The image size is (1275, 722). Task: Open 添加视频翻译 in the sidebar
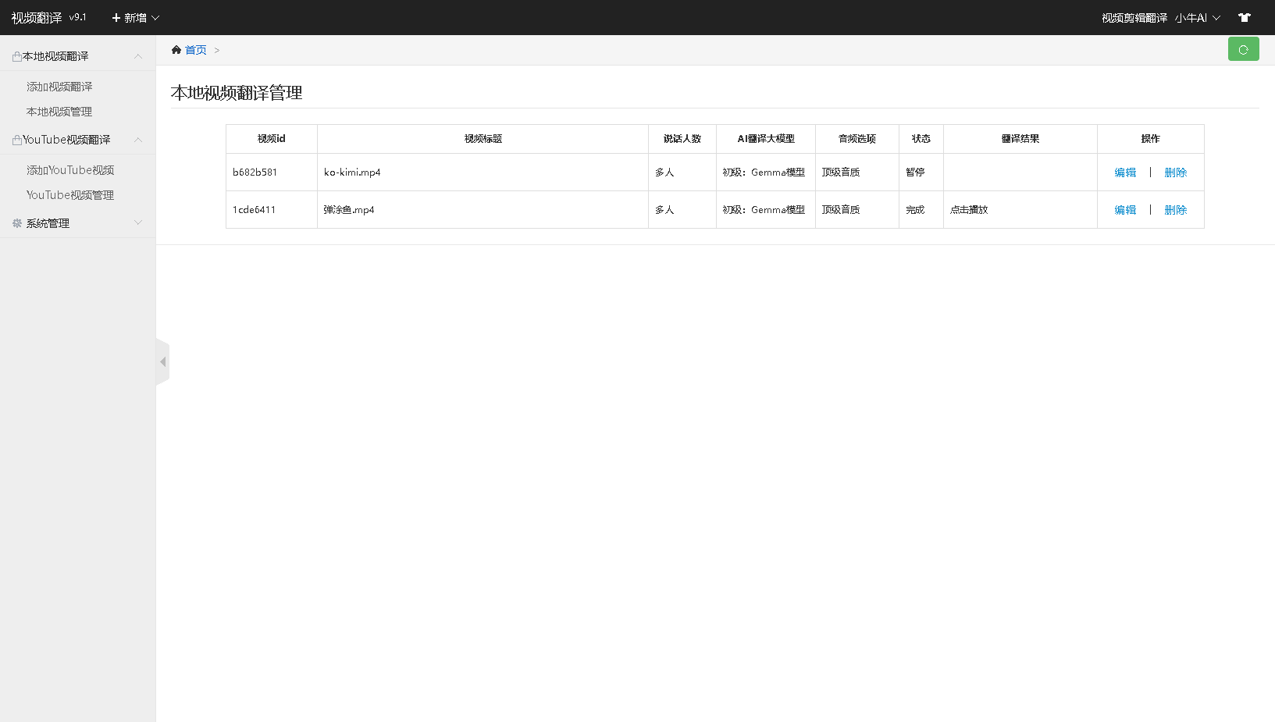click(x=59, y=87)
